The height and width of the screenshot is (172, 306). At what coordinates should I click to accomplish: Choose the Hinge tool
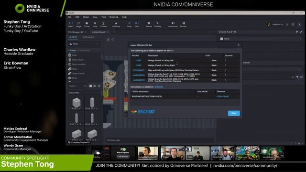tap(78, 24)
